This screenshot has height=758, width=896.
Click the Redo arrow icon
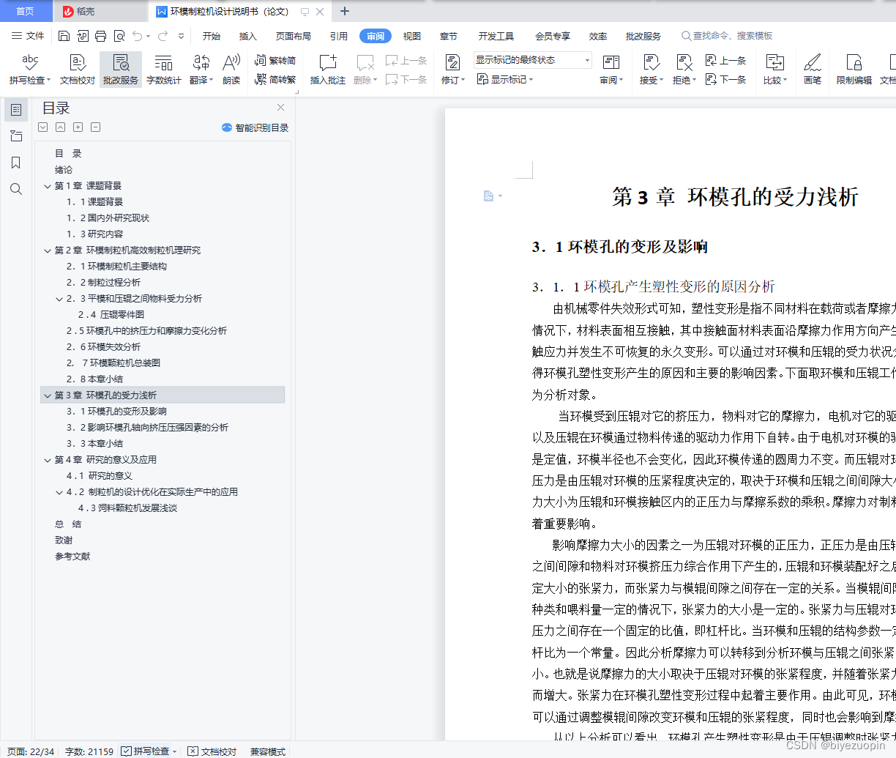click(x=163, y=36)
